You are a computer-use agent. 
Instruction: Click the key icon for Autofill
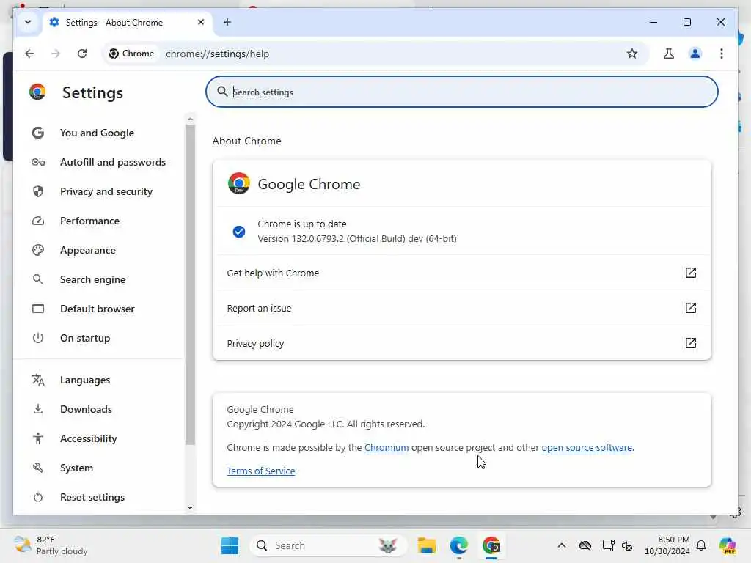(38, 162)
